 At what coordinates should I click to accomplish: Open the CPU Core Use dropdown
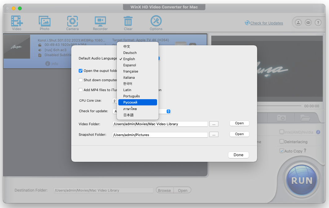115,101
